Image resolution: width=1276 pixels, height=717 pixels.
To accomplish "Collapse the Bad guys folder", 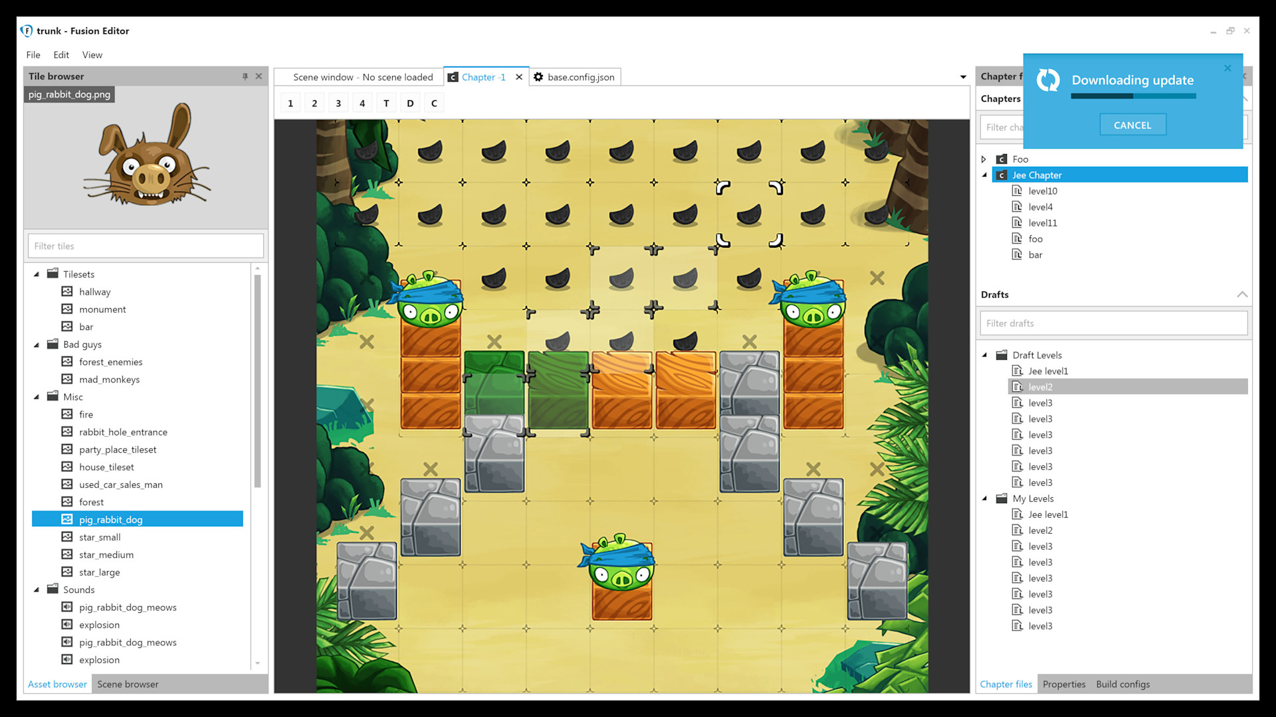I will pos(37,345).
